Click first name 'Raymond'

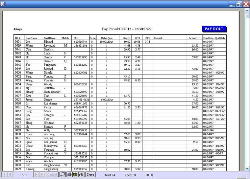click(50, 46)
